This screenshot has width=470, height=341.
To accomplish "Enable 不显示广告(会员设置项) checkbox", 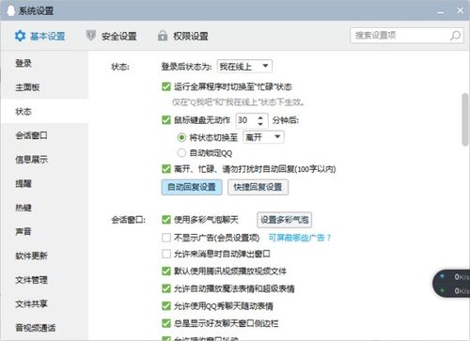I will [x=166, y=238].
